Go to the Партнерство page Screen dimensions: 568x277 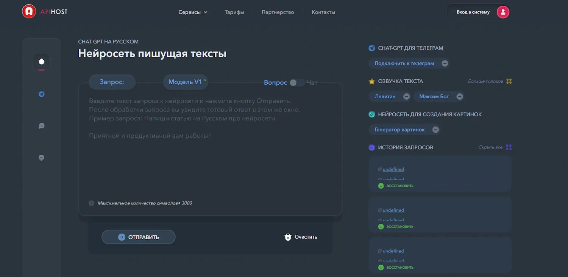(278, 12)
